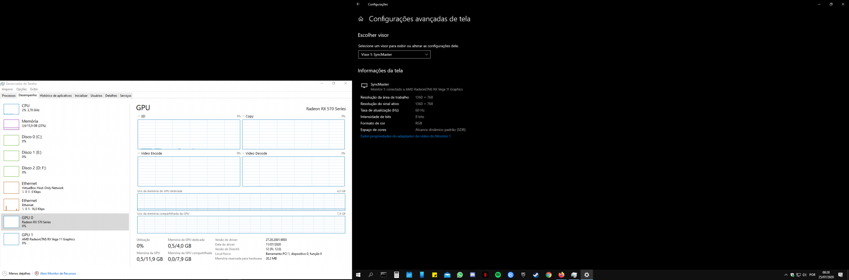Click 'Alcance dinâmico padrão (SDR)' value
This screenshot has height=280, width=849.
[440, 130]
